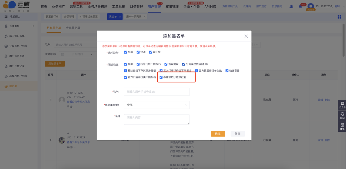Open the 建议 floating side button
Viewport: 346px width, 169px height.
[342, 127]
